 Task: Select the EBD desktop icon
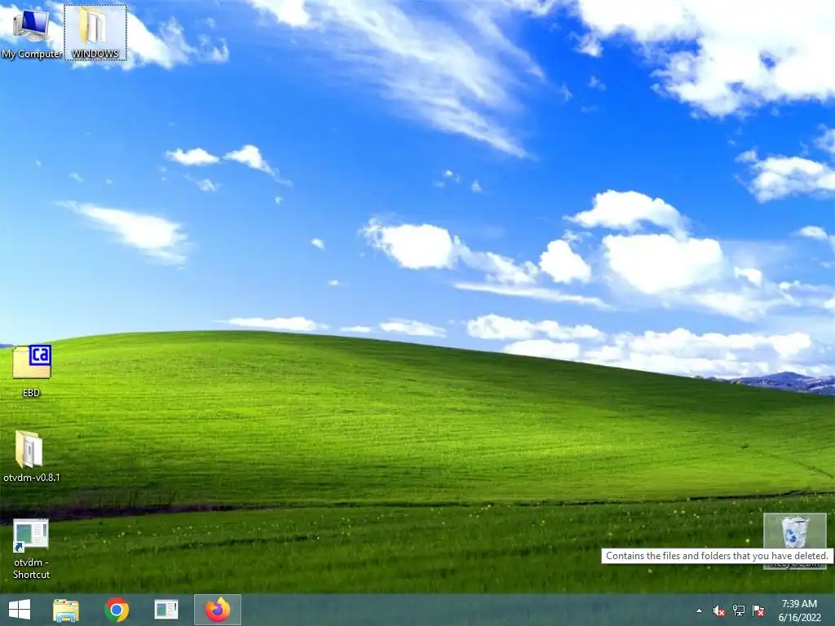pos(32,371)
